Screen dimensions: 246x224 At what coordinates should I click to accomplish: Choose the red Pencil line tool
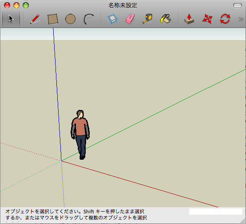[35, 19]
